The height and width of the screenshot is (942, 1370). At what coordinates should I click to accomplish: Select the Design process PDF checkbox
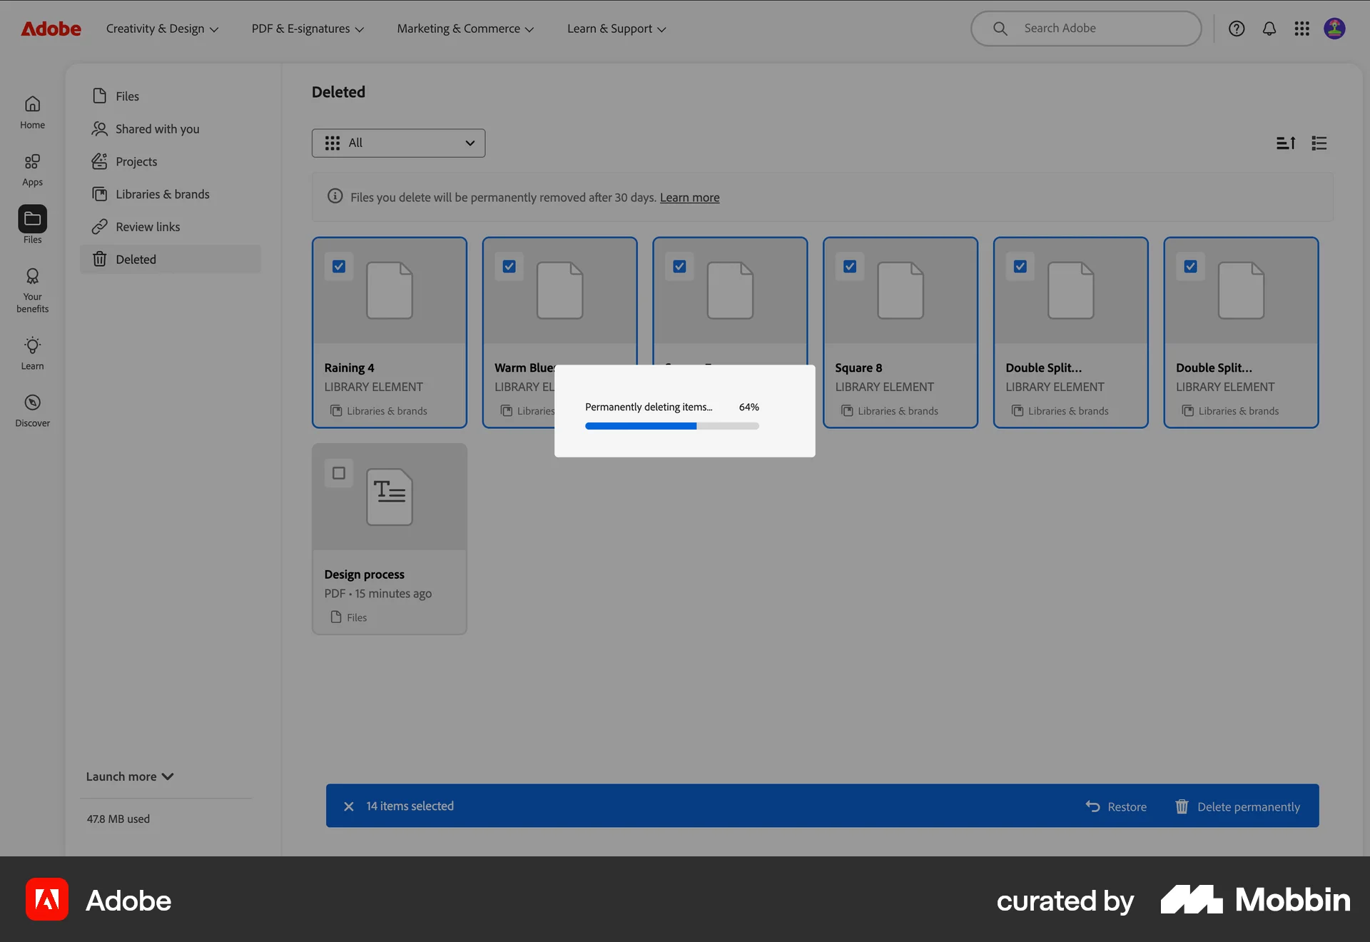(338, 473)
